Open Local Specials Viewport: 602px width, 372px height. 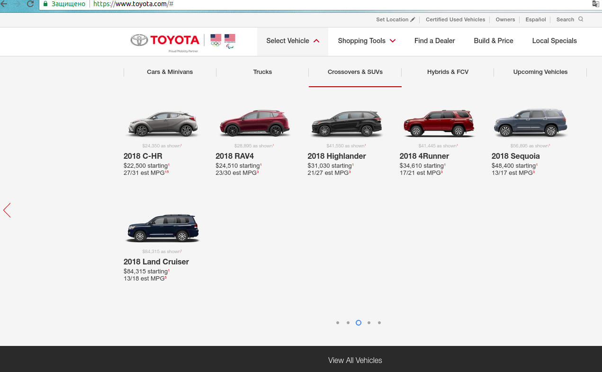(554, 41)
